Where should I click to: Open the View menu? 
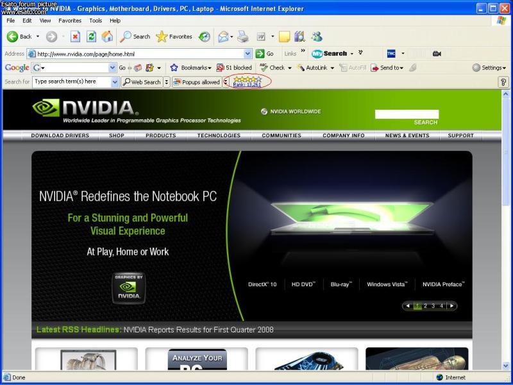(45, 21)
